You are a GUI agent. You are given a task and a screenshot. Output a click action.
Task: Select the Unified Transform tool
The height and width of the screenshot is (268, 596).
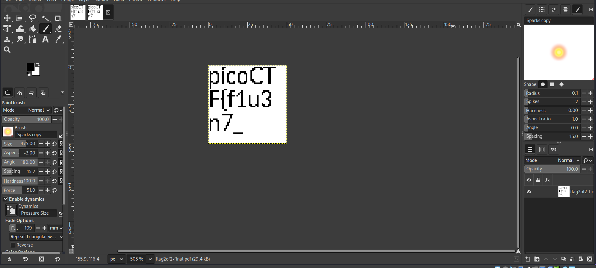[x=7, y=29]
